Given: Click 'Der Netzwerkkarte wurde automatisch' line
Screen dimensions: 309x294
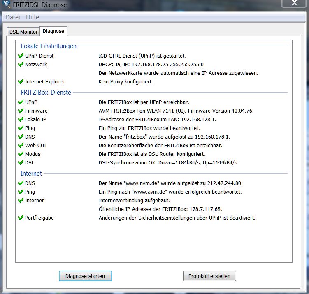Looking at the screenshot, I should click(x=178, y=73).
